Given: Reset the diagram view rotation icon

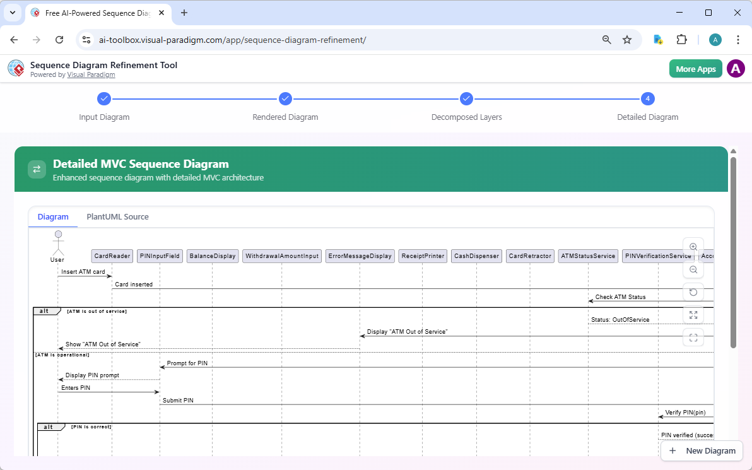Looking at the screenshot, I should point(693,292).
